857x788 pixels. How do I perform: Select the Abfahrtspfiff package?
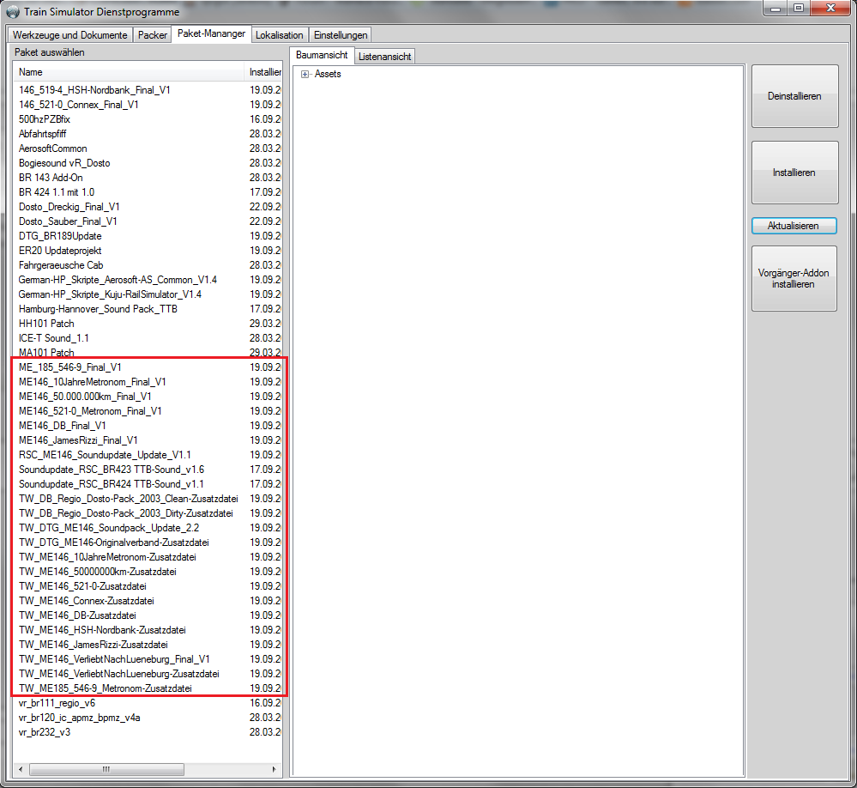(x=42, y=134)
